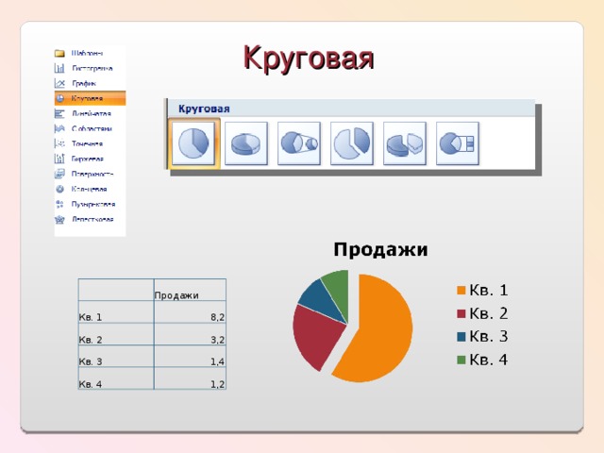Select the Пузырьковая bubble chart icon
The image size is (604, 453).
59,204
